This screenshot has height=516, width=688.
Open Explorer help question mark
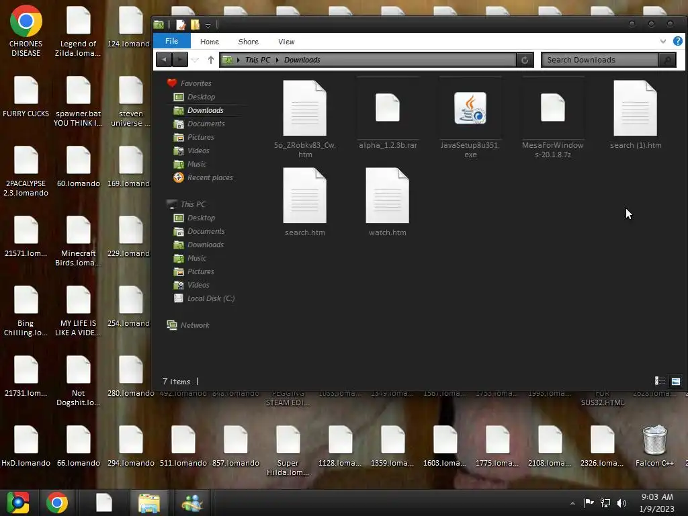click(677, 41)
